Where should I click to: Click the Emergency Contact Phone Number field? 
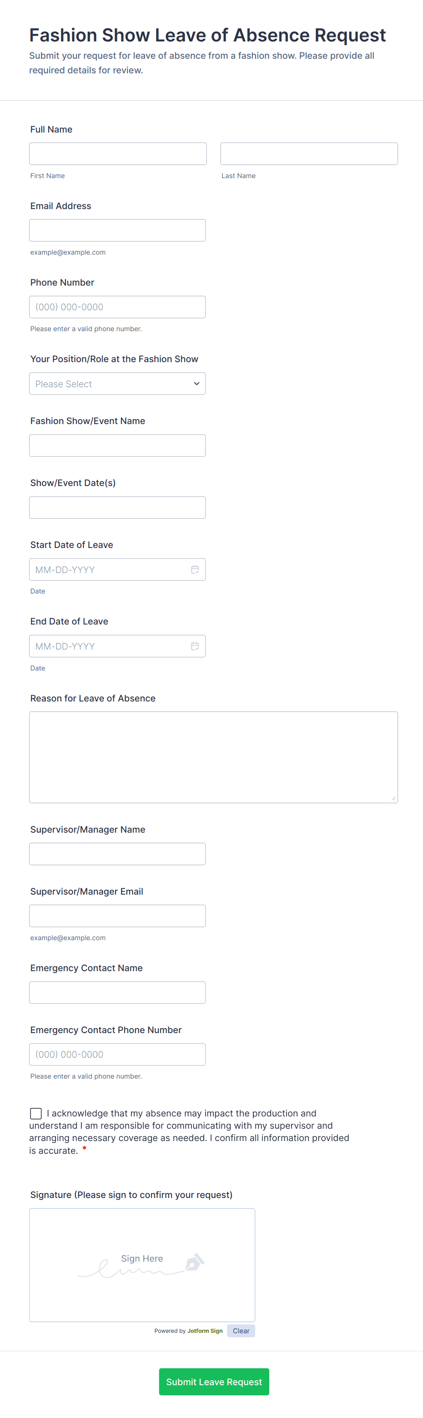click(117, 1054)
